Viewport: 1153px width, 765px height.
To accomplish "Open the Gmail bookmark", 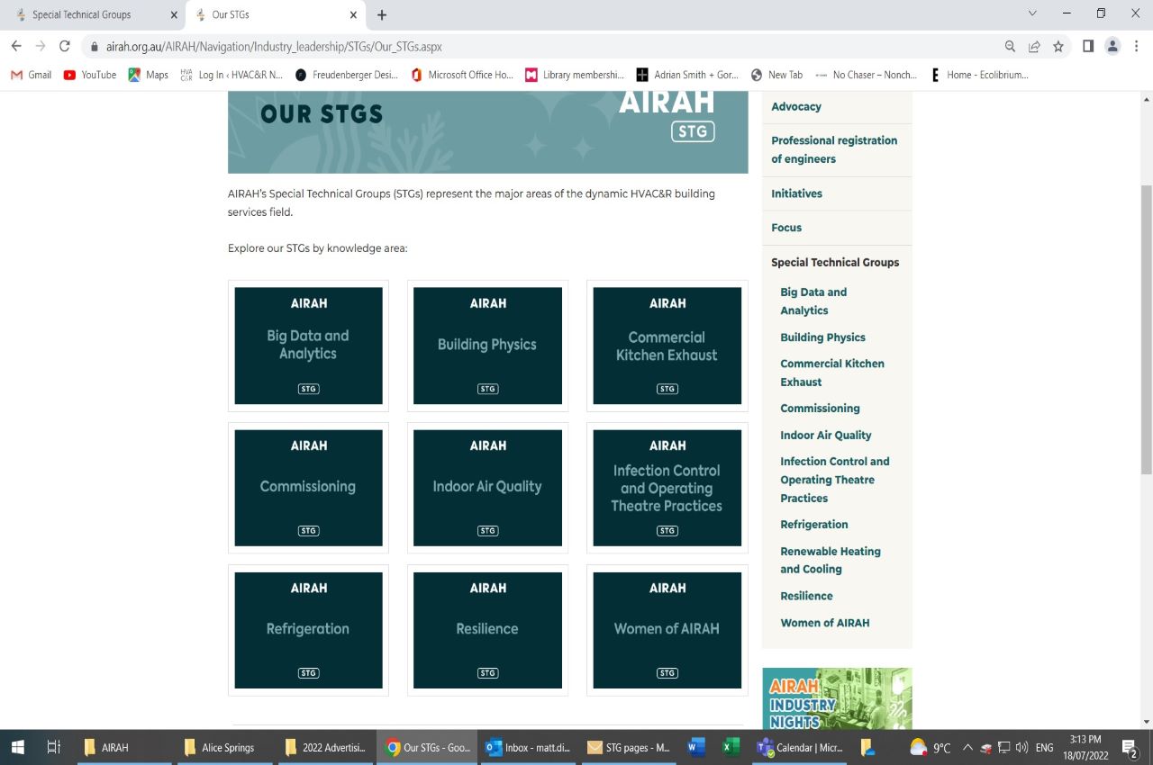I will click(31, 75).
